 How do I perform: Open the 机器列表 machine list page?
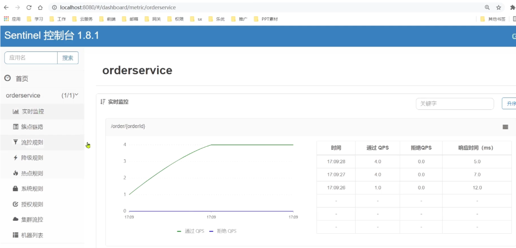pyautogui.click(x=32, y=235)
